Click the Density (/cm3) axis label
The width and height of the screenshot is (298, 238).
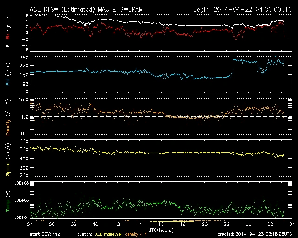[8, 116]
